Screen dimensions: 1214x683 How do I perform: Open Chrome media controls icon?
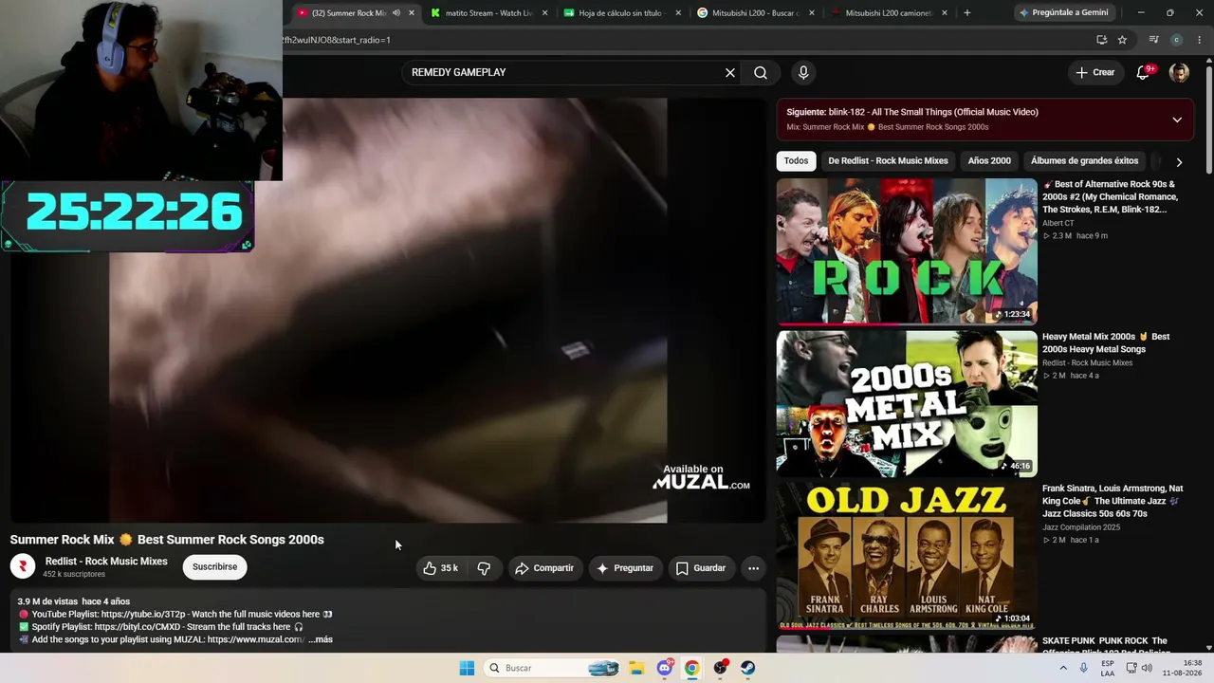(1153, 40)
